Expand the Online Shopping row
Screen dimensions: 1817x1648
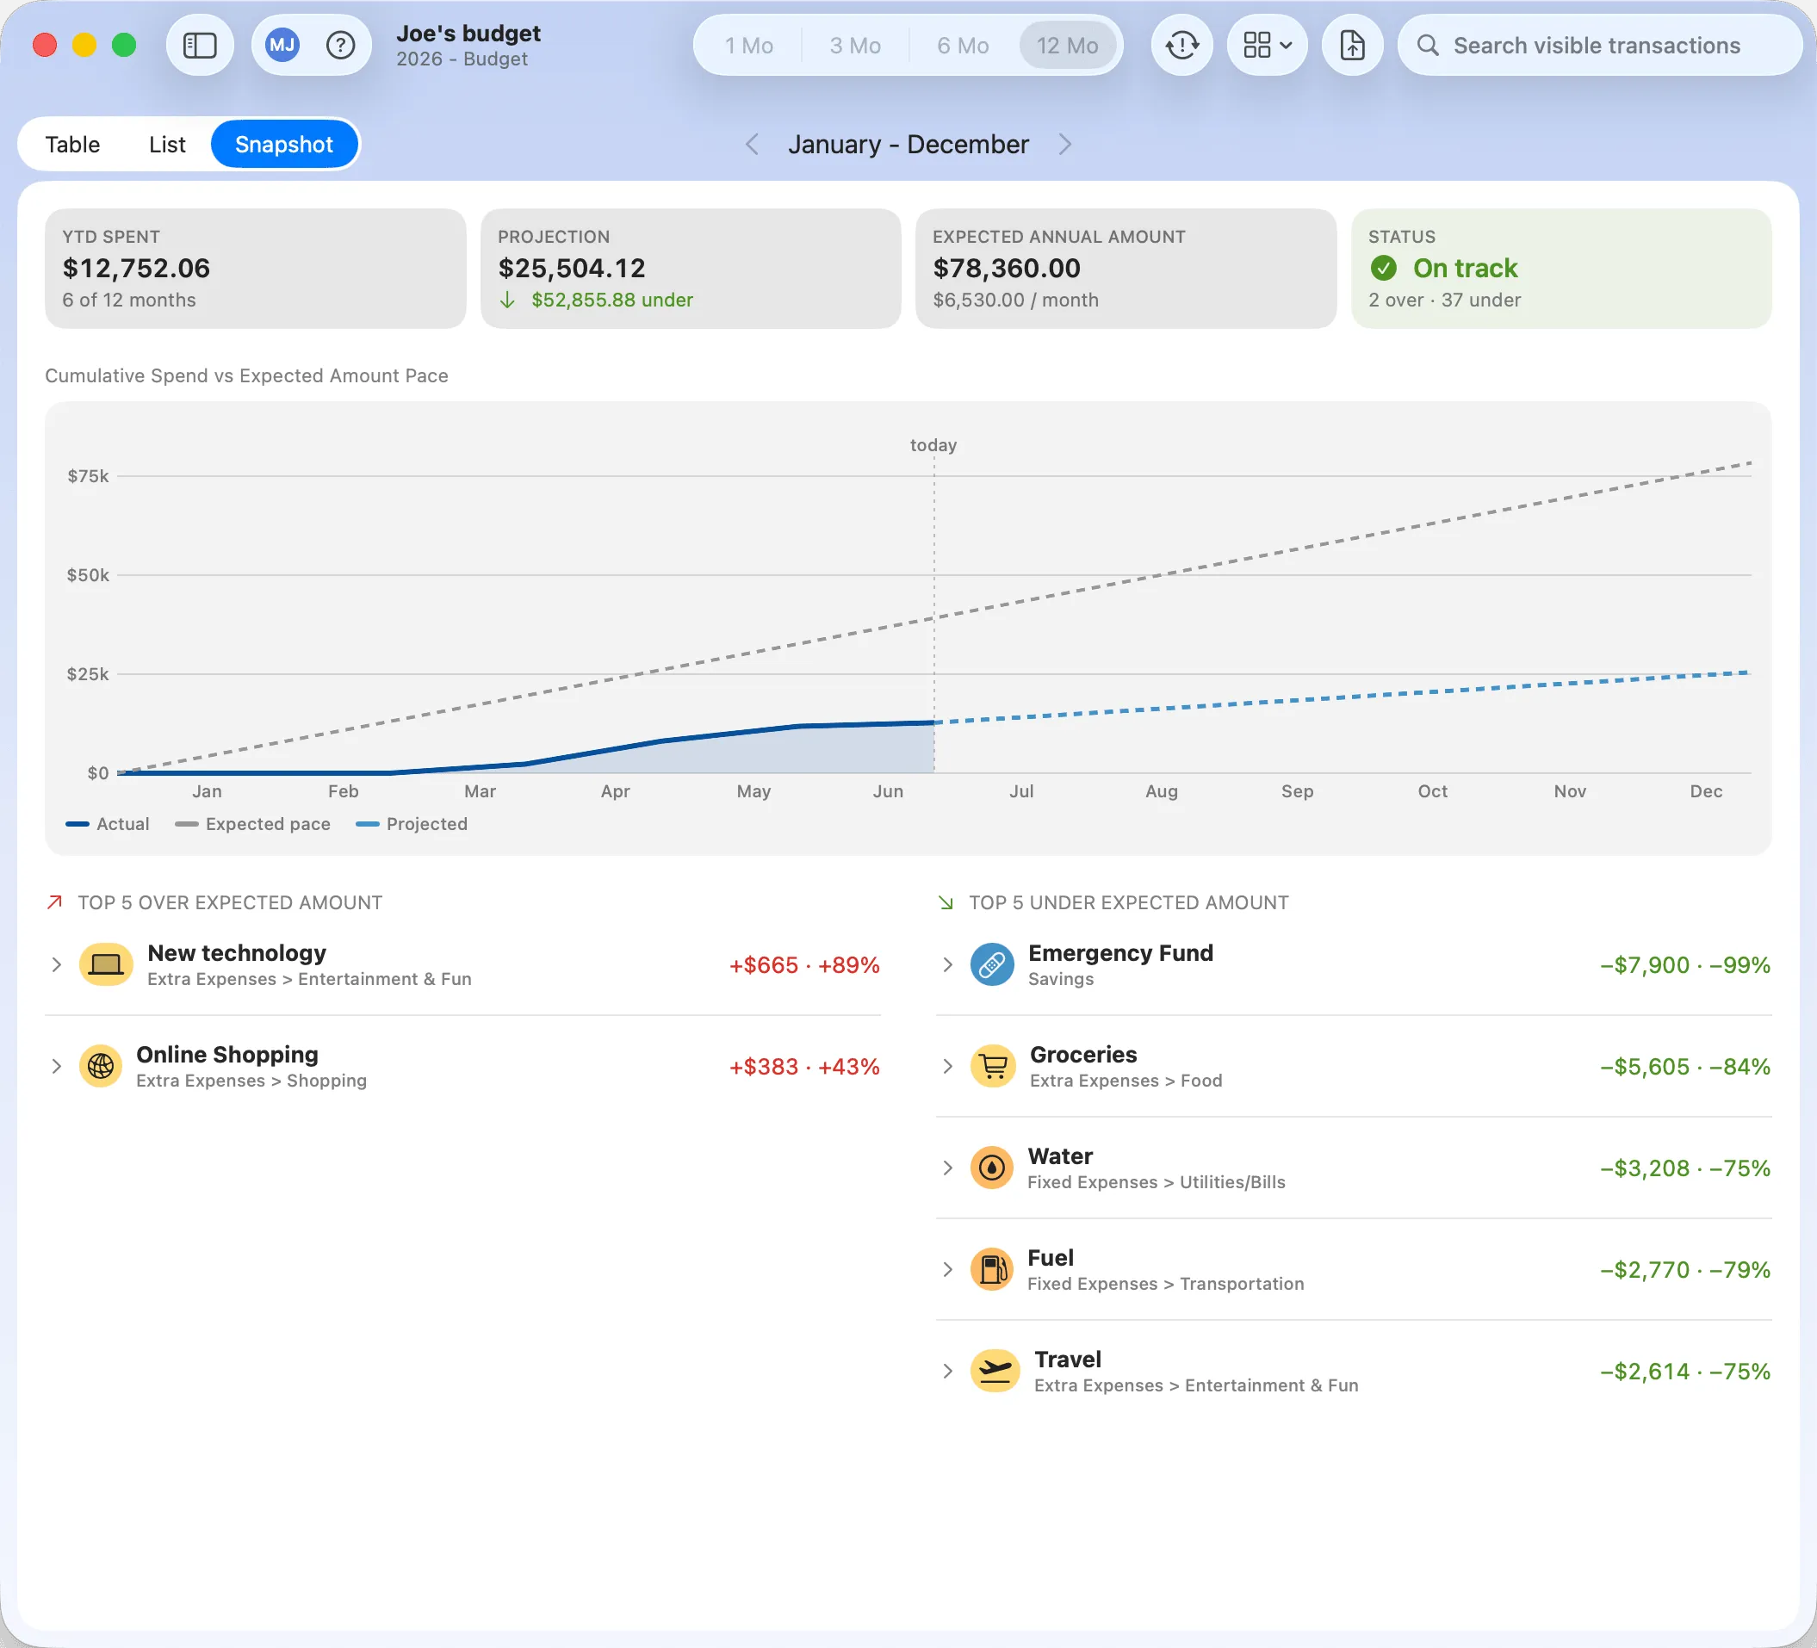[56, 1067]
